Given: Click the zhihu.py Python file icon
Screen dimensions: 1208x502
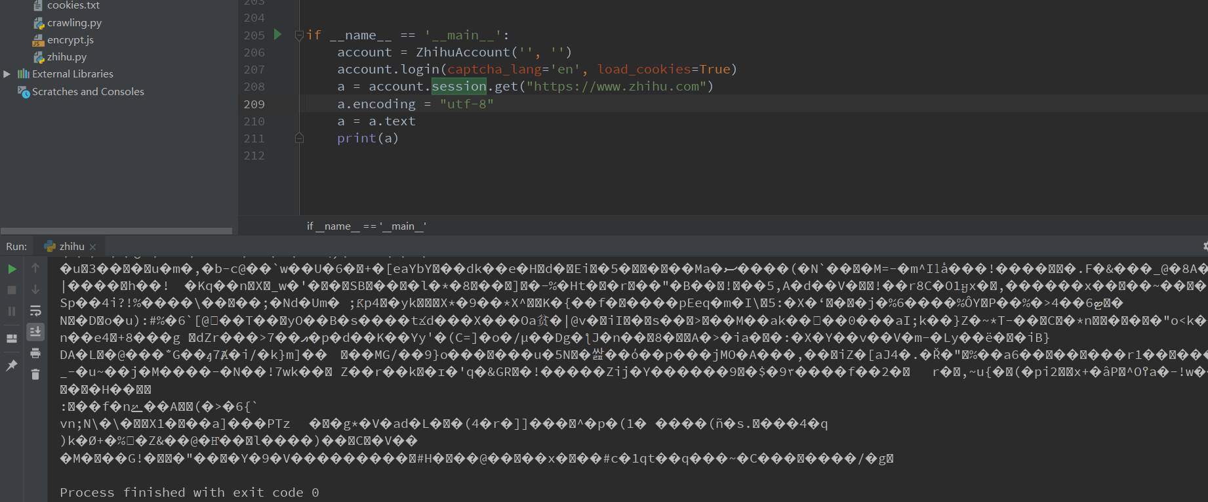Looking at the screenshot, I should click(39, 57).
